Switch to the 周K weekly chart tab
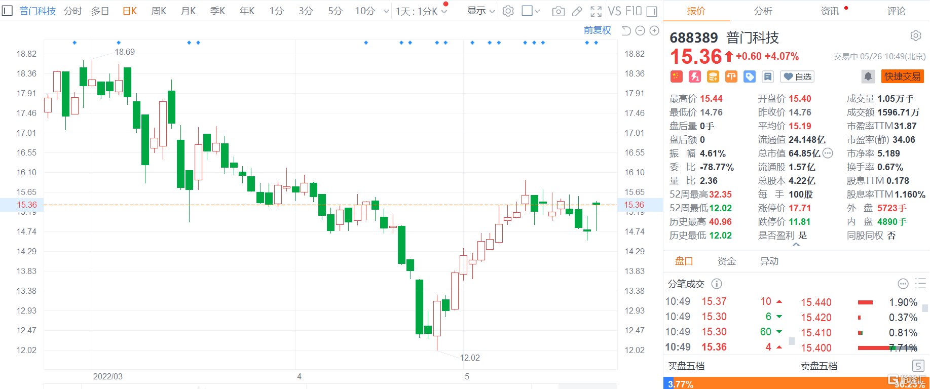The height and width of the screenshot is (389, 930). [x=159, y=11]
